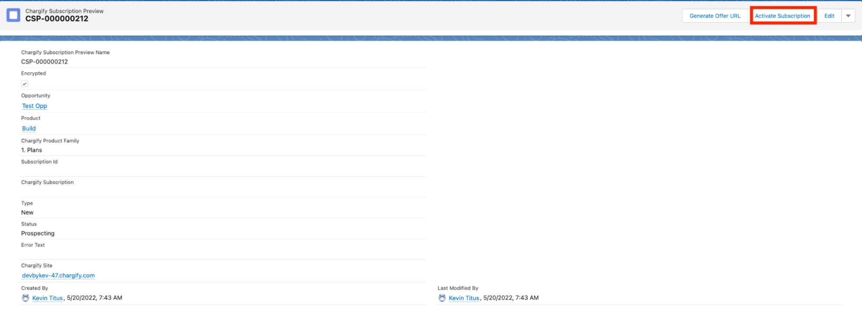
Task: Visit the devbykev-47.chargify.com site link
Action: coord(58,276)
